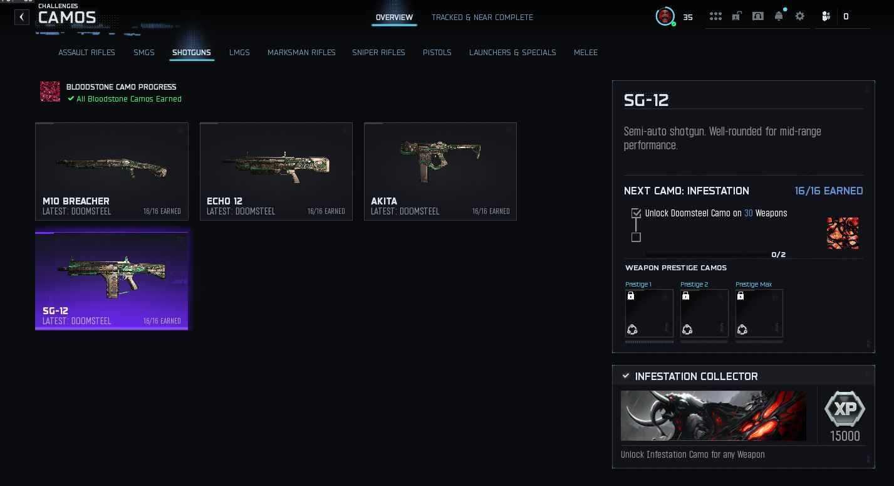This screenshot has height=486, width=894.
Task: Switch to Tracked & Near Complete tab
Action: click(x=482, y=18)
